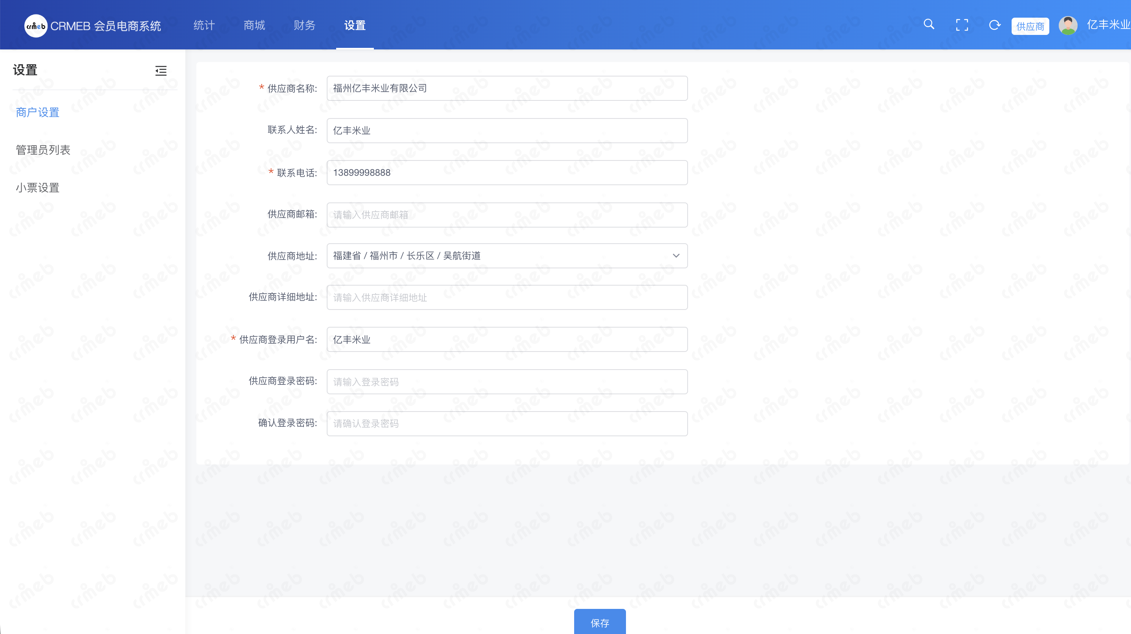Image resolution: width=1131 pixels, height=634 pixels.
Task: Open the 亿丰米业 account menu
Action: (x=1108, y=25)
